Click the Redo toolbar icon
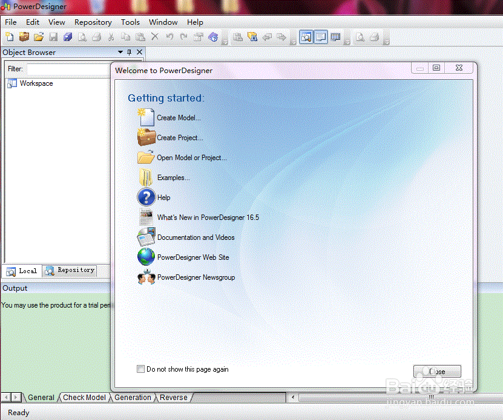Viewport: 503px width, 420px height. click(x=184, y=37)
